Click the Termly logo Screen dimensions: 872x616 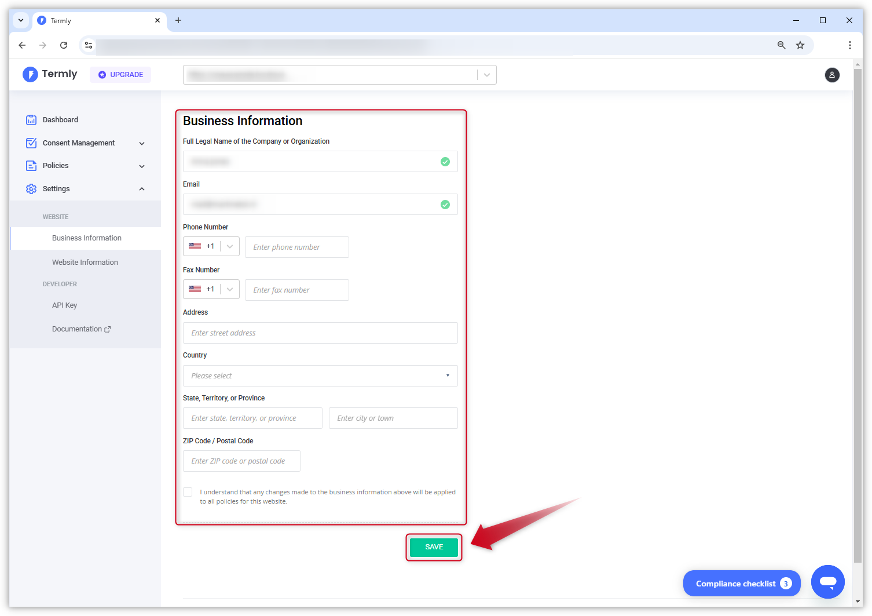click(50, 74)
